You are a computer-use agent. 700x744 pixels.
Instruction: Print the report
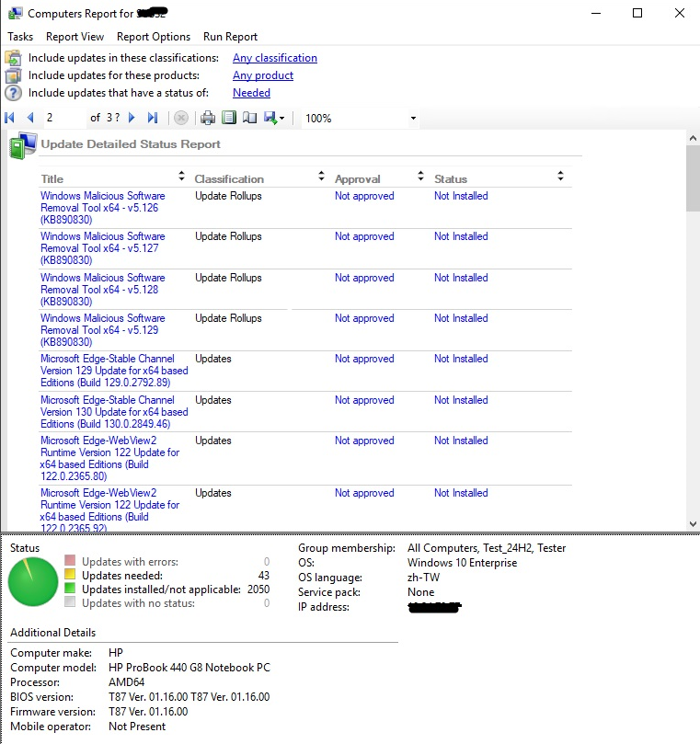tap(207, 118)
